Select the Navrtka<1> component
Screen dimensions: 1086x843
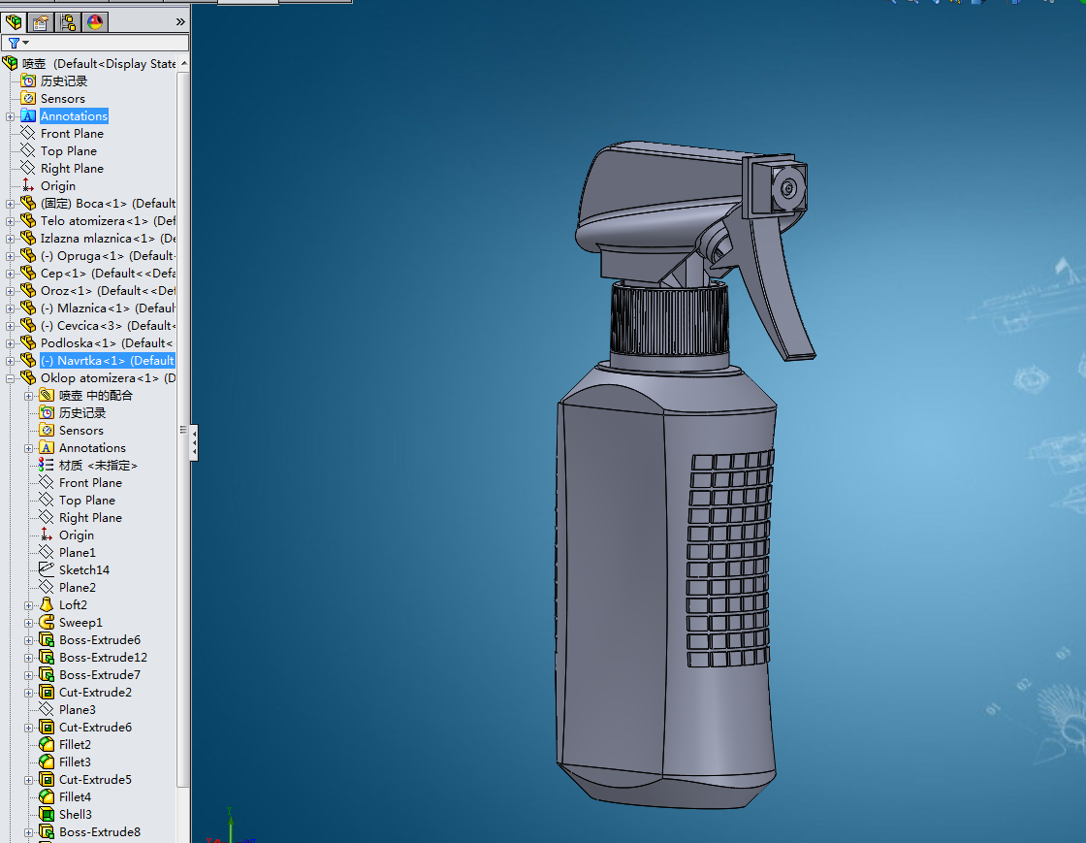(x=107, y=360)
